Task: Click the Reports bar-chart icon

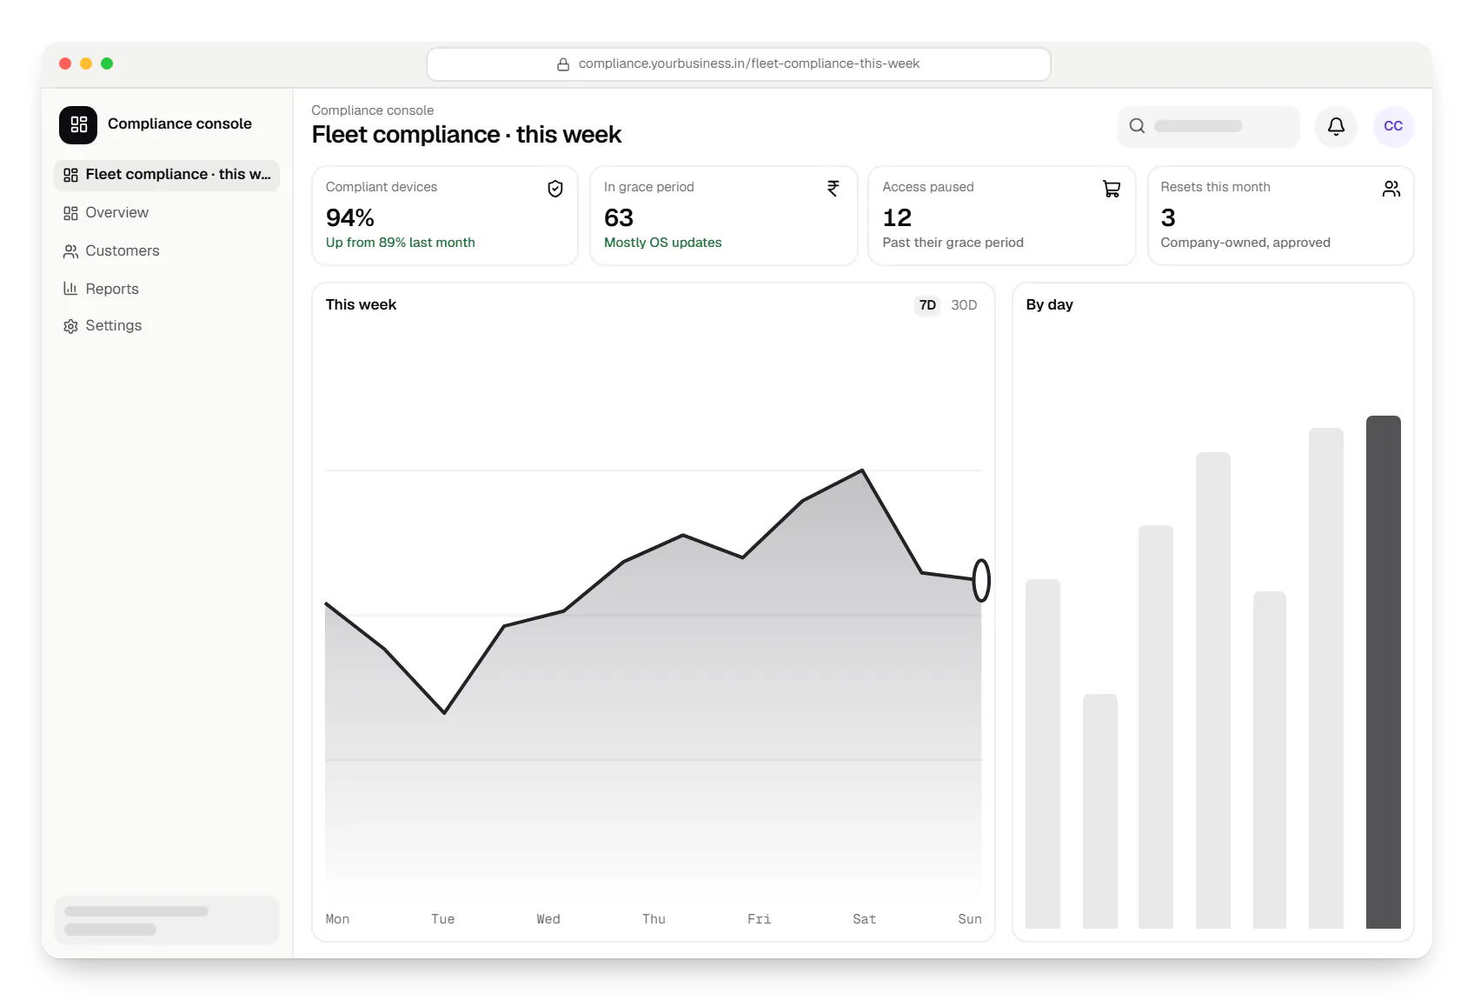Action: tap(70, 289)
